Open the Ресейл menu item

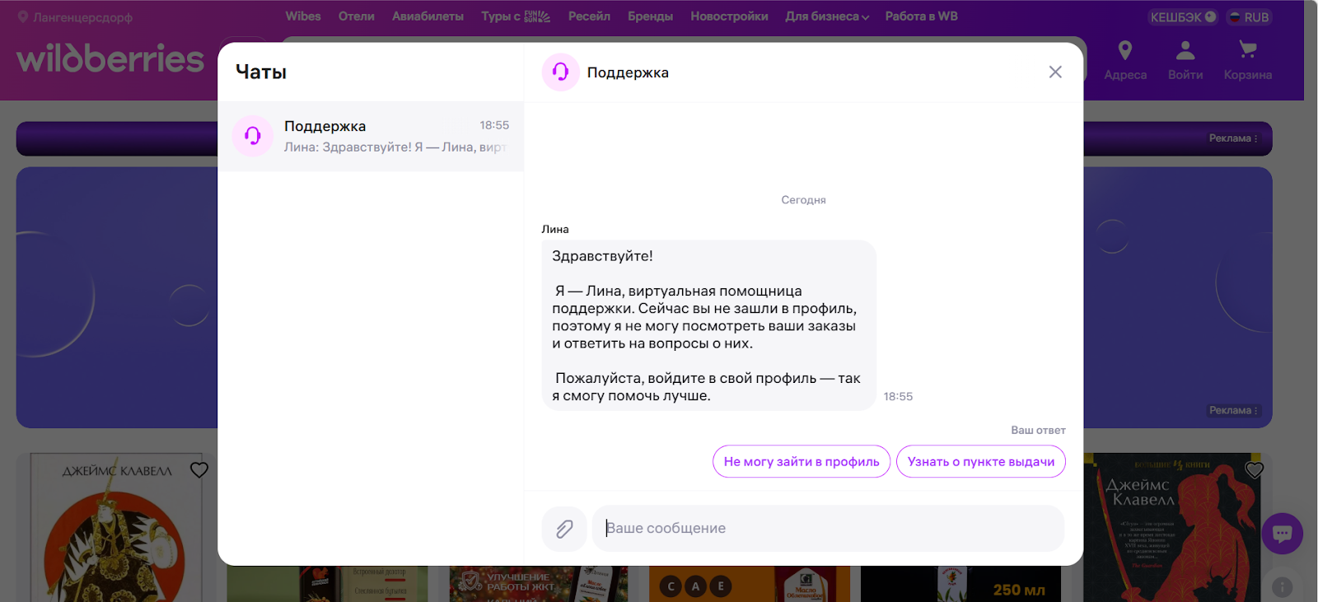coord(589,16)
